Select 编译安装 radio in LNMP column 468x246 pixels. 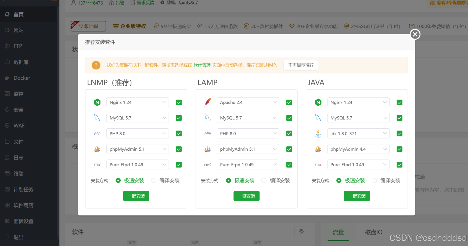click(154, 181)
